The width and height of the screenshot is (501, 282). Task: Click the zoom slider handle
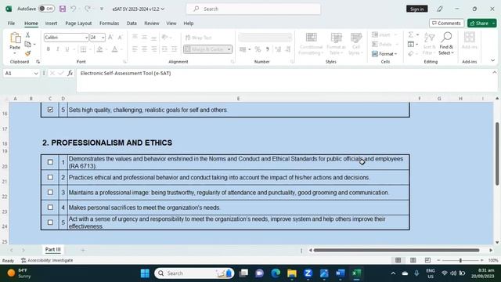460,261
